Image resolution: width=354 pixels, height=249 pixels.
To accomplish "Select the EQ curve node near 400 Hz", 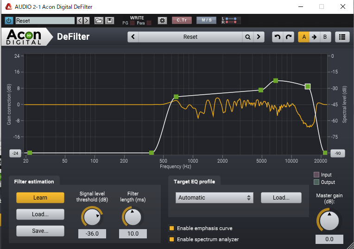I will tap(152, 153).
